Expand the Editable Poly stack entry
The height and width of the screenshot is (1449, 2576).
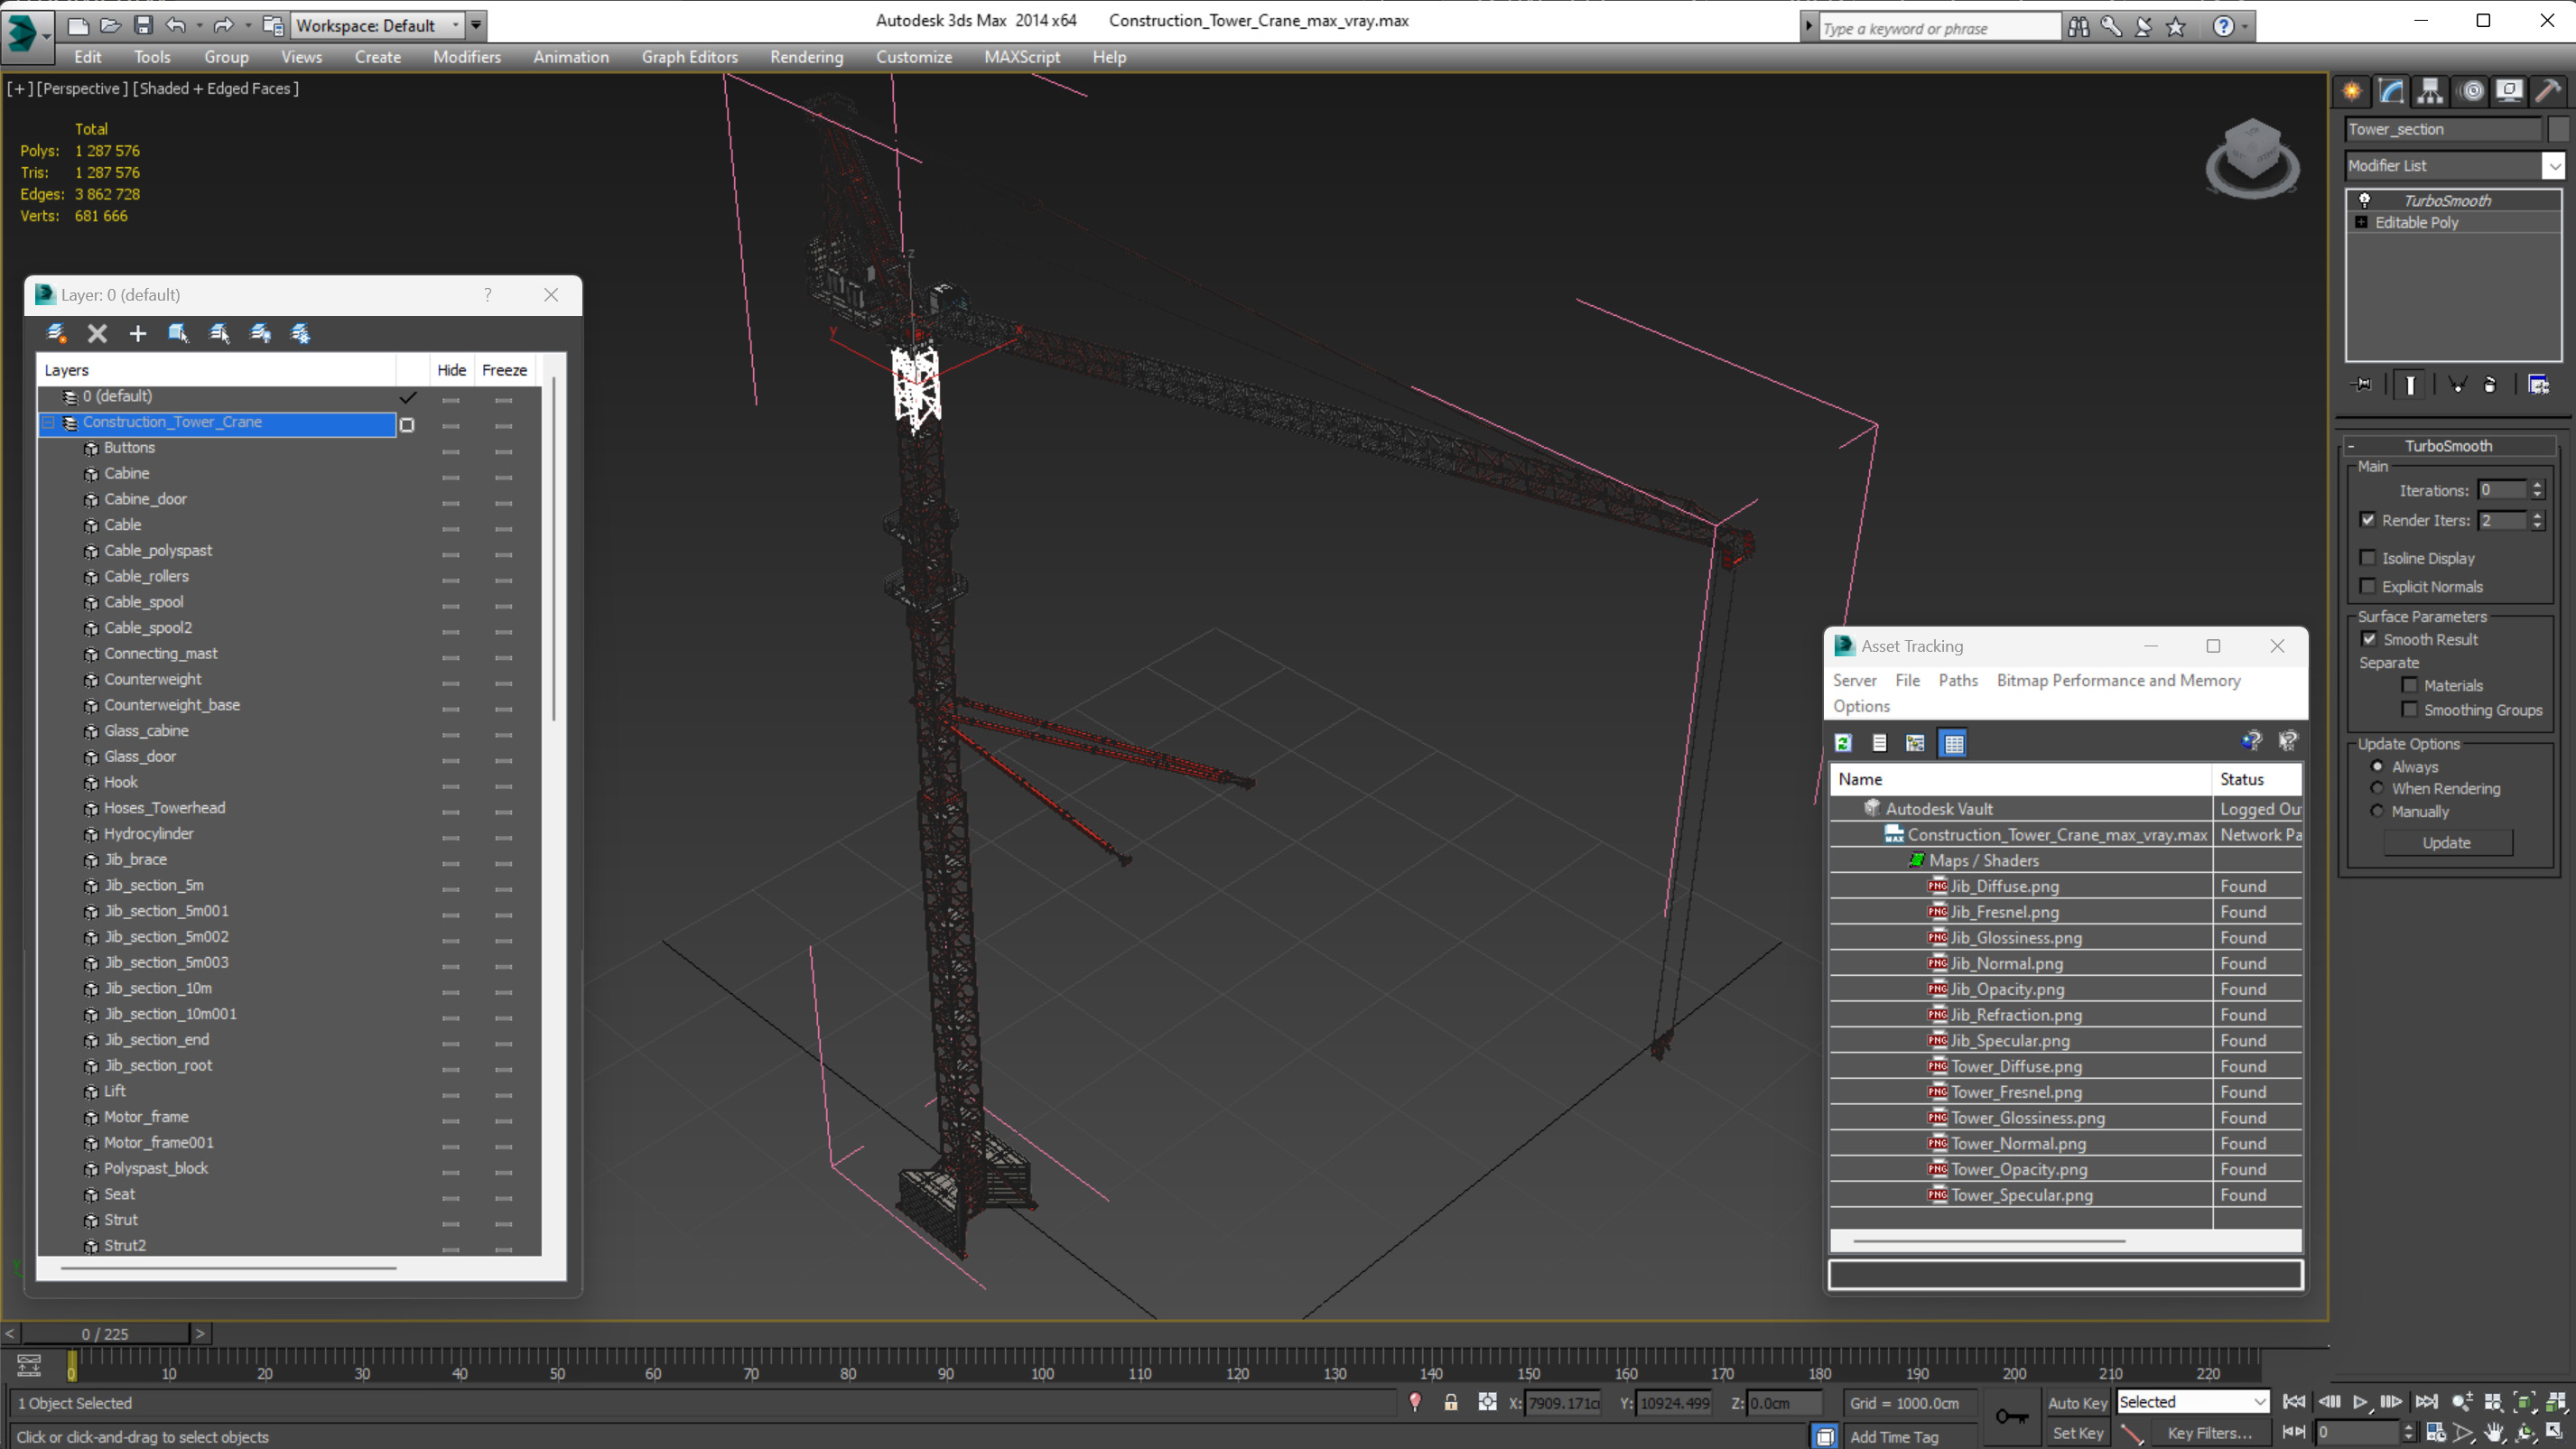2362,222
